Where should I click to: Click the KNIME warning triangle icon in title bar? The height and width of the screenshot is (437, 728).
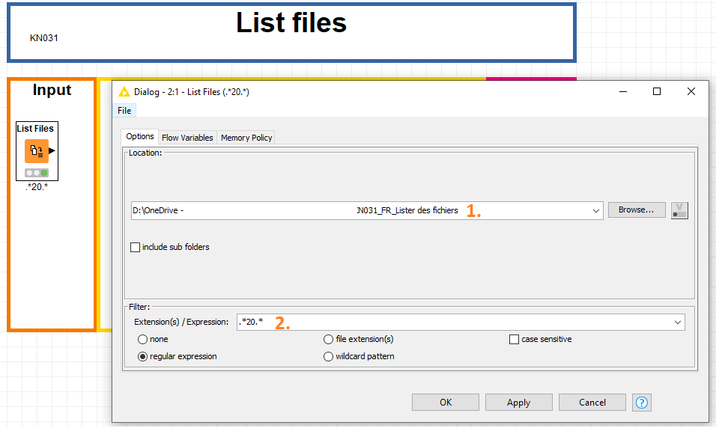[124, 92]
